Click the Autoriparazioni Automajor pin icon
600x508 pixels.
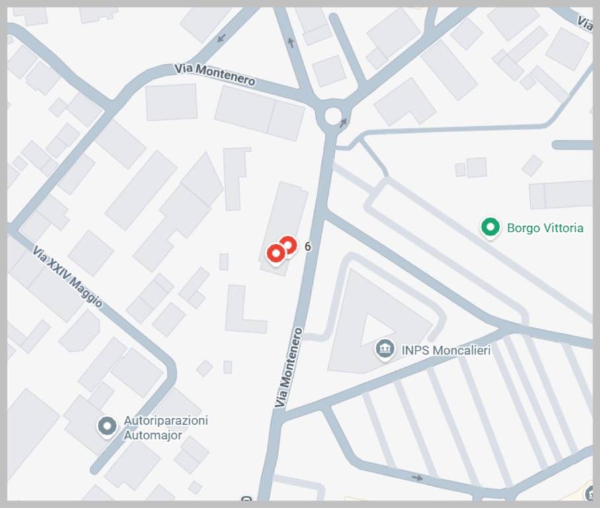107,425
